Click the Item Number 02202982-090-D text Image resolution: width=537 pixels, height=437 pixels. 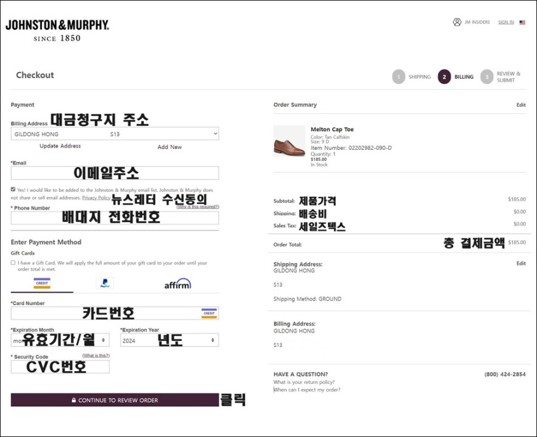tap(351, 148)
